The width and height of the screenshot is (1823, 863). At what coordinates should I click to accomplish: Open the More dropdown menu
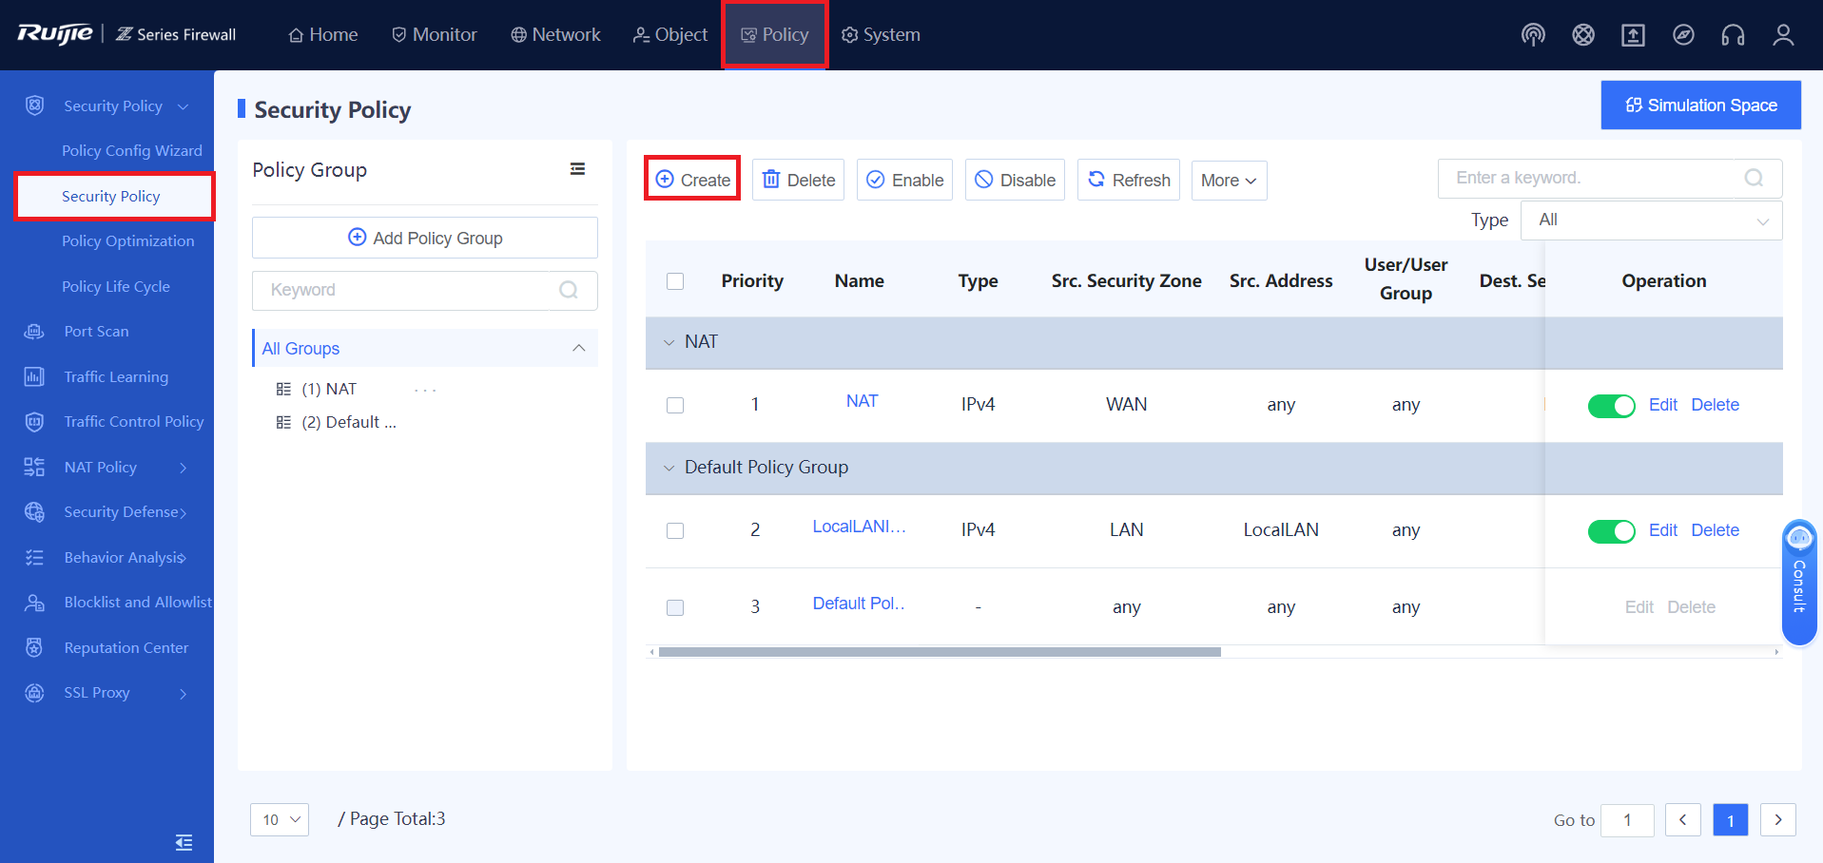point(1229,180)
